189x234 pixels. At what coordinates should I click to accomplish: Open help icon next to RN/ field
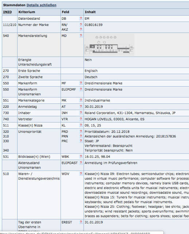coord(81,24)
